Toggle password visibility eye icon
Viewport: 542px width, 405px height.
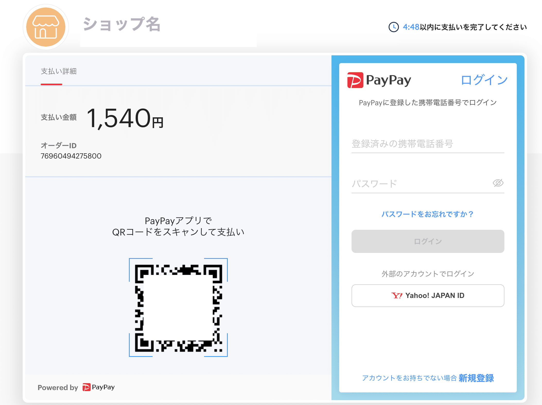click(x=498, y=183)
